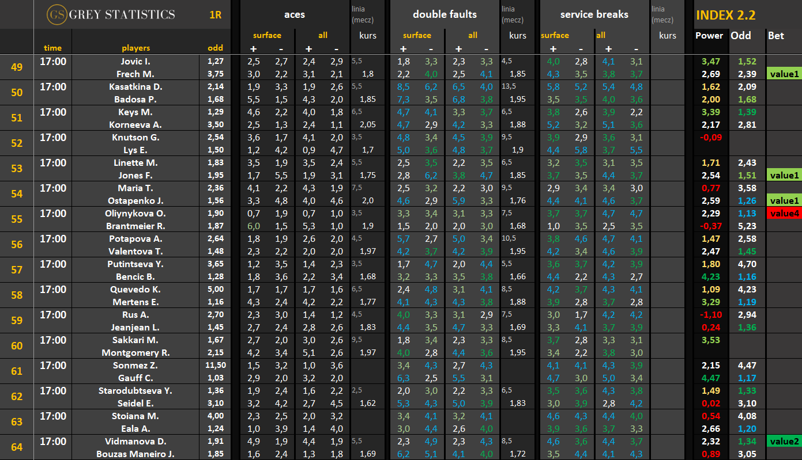The width and height of the screenshot is (802, 460).
Task: Select player Gauff C.
Action: click(135, 378)
